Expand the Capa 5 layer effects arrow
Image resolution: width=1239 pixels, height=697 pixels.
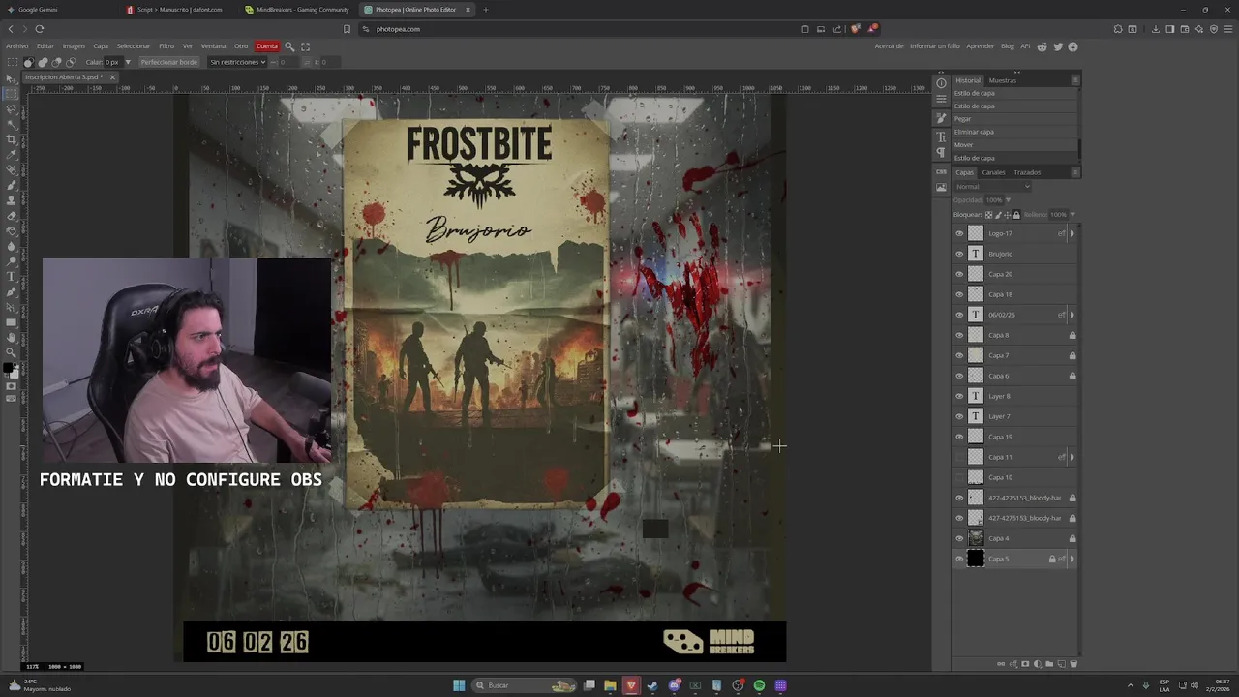coord(1072,559)
